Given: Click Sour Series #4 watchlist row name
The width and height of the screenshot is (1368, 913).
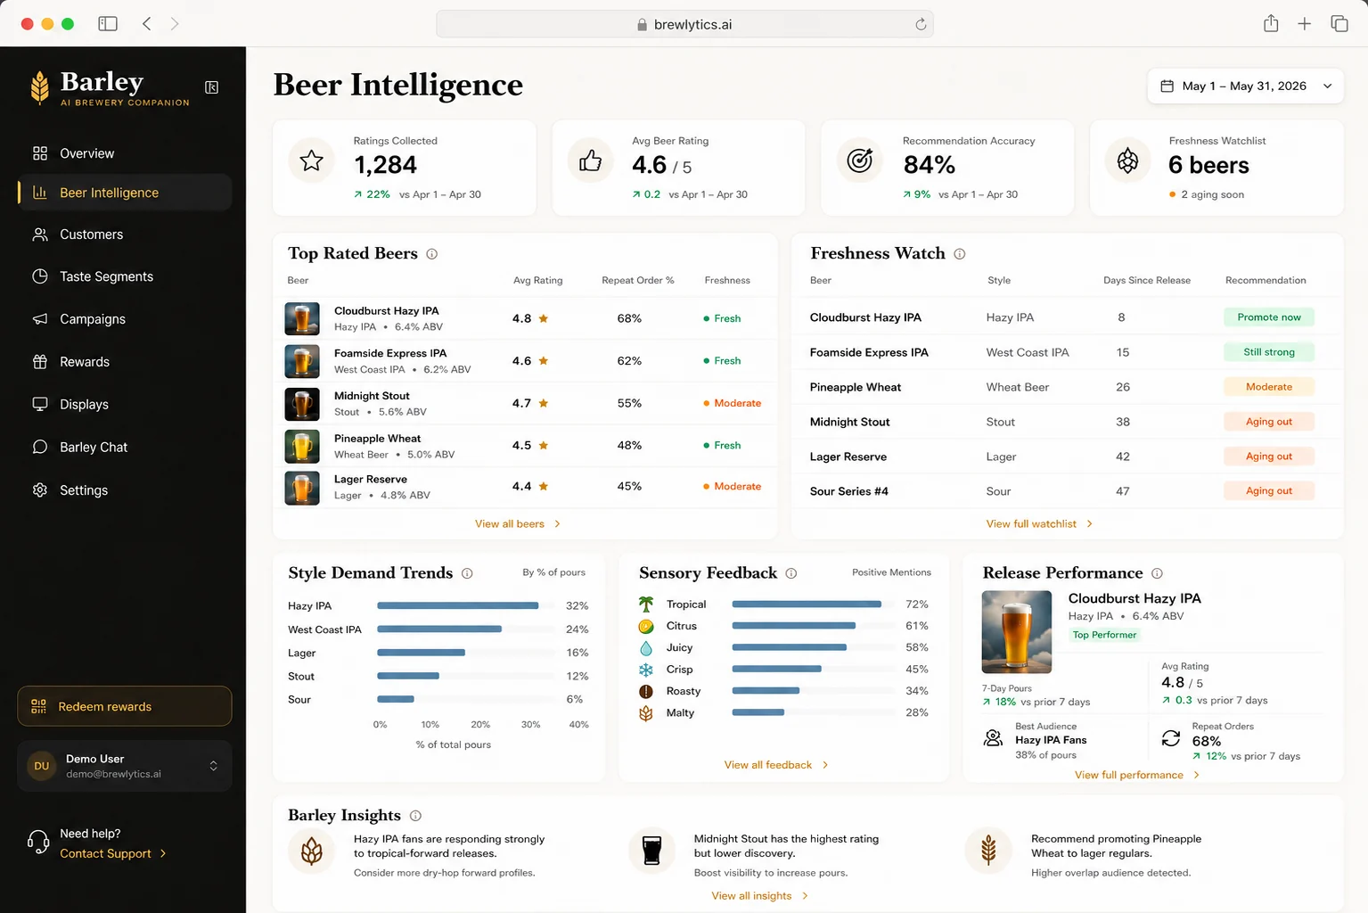Looking at the screenshot, I should (x=849, y=491).
